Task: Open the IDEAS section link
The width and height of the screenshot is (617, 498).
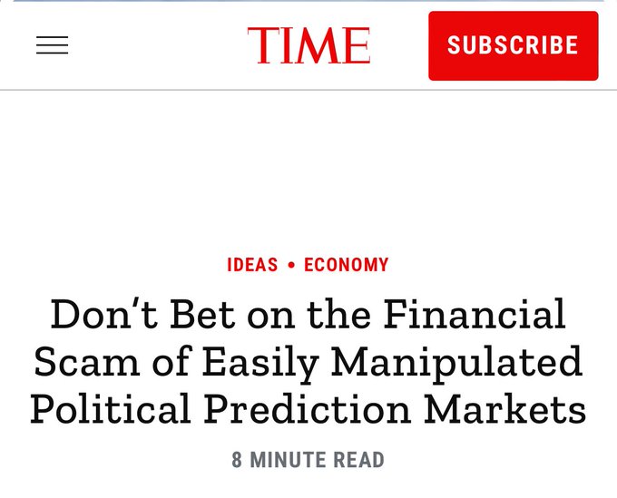Action: click(x=252, y=265)
